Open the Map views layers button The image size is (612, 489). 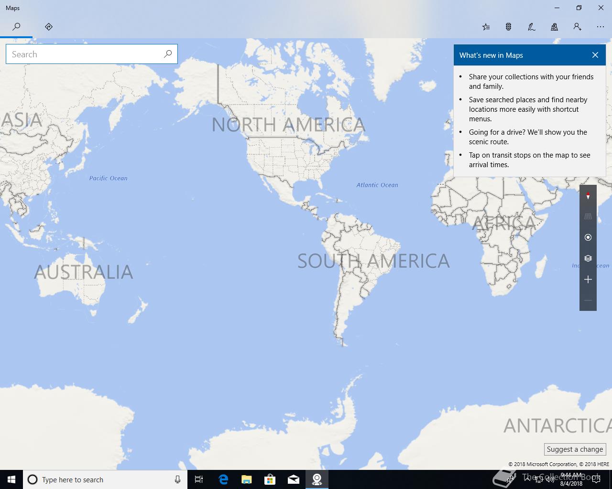pyautogui.click(x=588, y=258)
